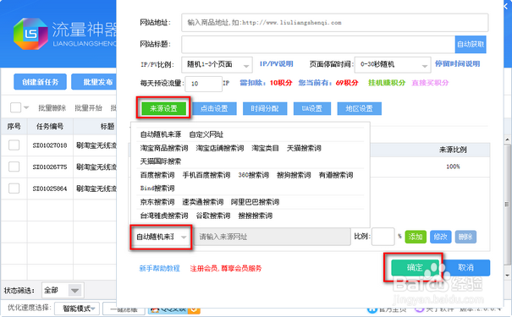Screen dimensions: 512x317
Task: Switch to the 来源设置 tab
Action: tap(163, 108)
